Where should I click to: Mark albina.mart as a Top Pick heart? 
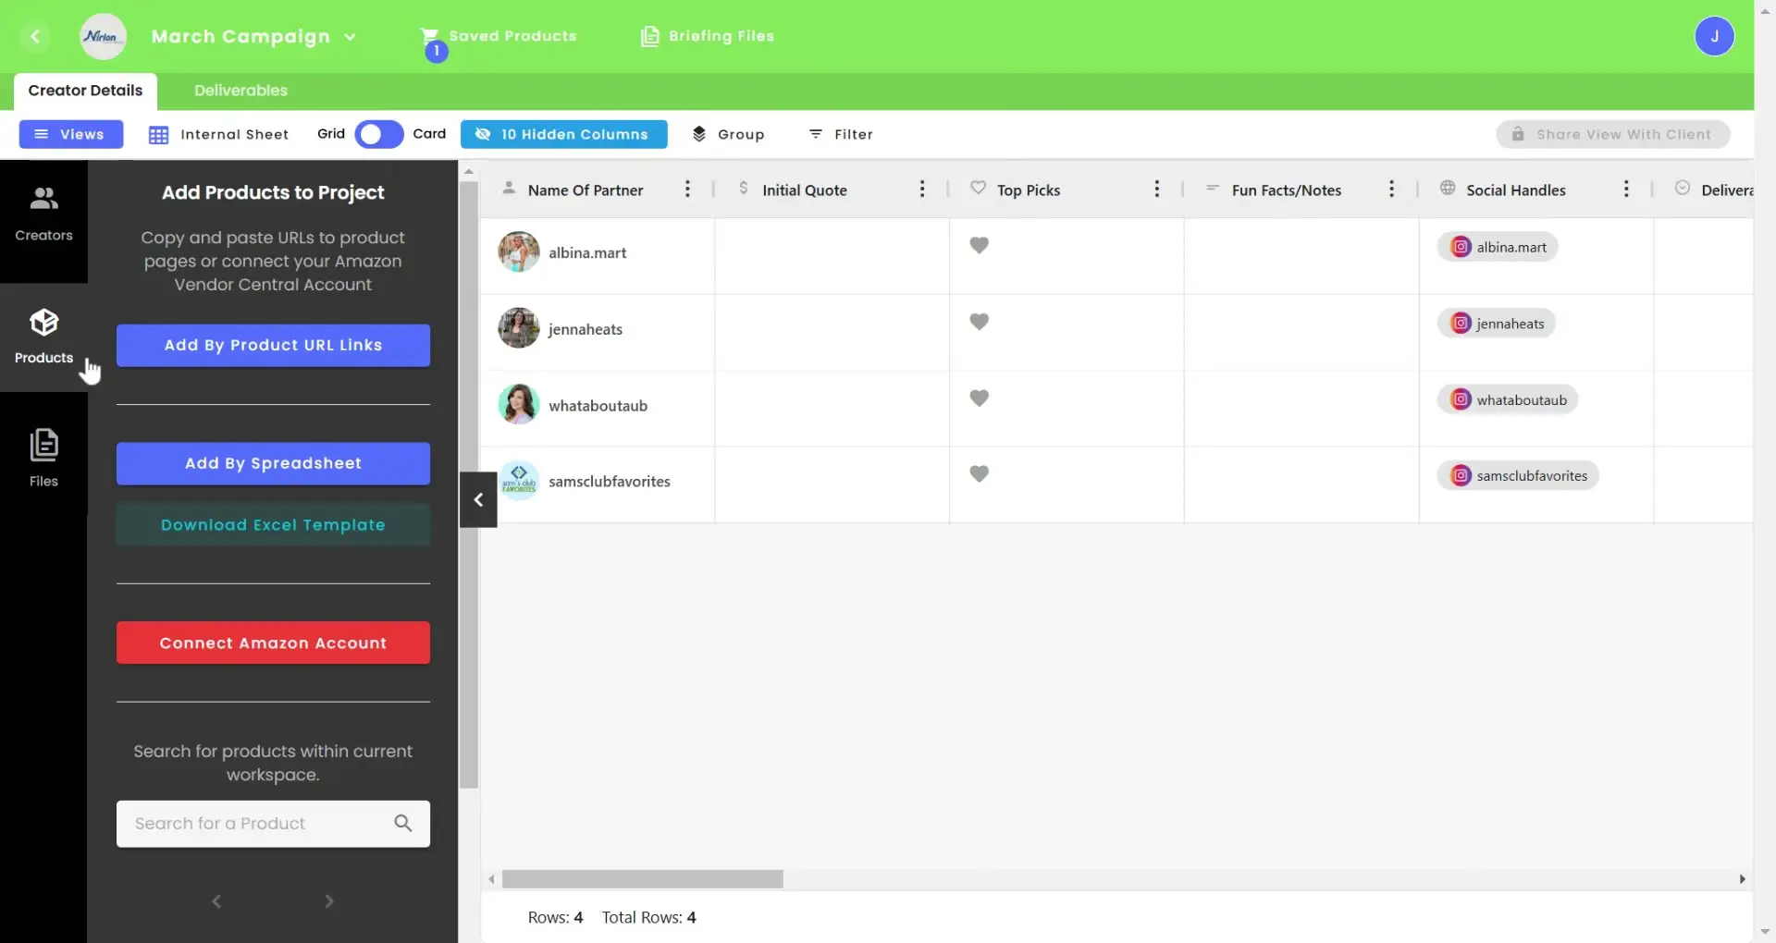click(980, 245)
